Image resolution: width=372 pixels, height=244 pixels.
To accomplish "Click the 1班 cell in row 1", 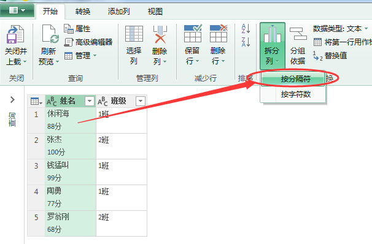I will tap(122, 120).
